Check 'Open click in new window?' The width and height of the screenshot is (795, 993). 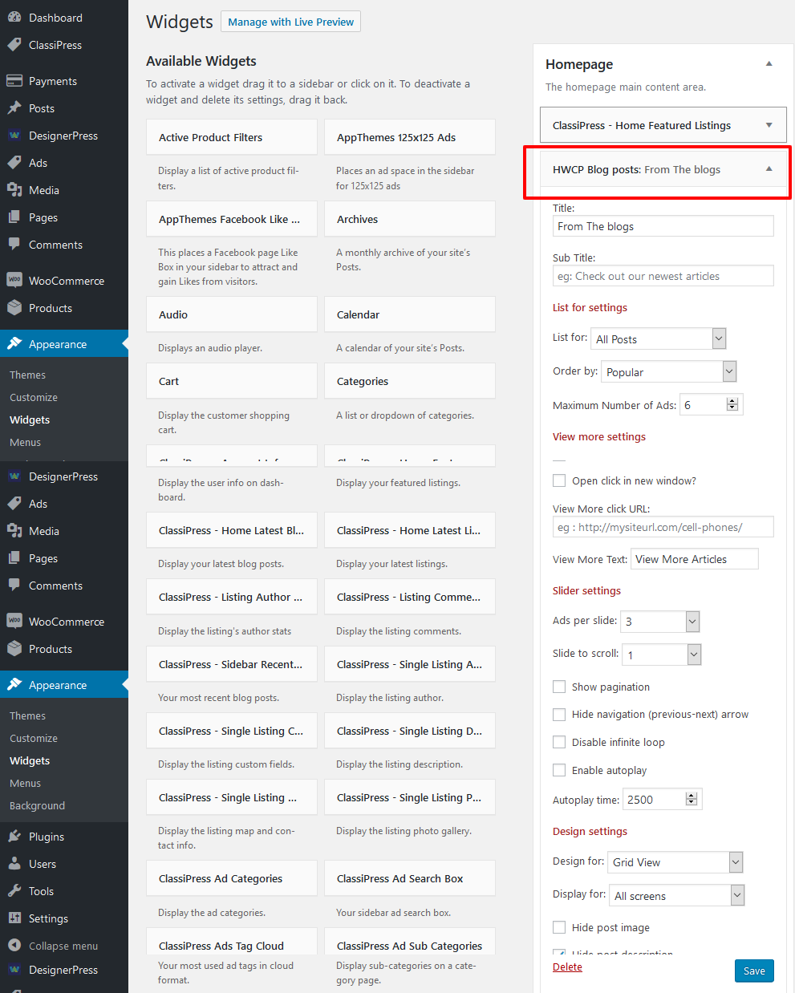click(x=559, y=480)
